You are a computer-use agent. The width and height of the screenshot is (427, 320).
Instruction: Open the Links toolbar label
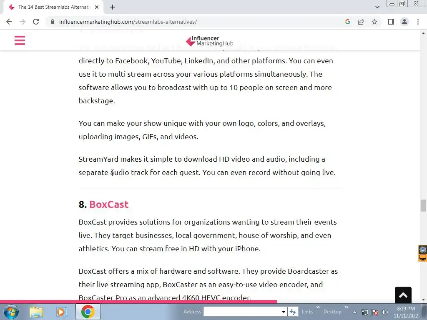pyautogui.click(x=307, y=312)
